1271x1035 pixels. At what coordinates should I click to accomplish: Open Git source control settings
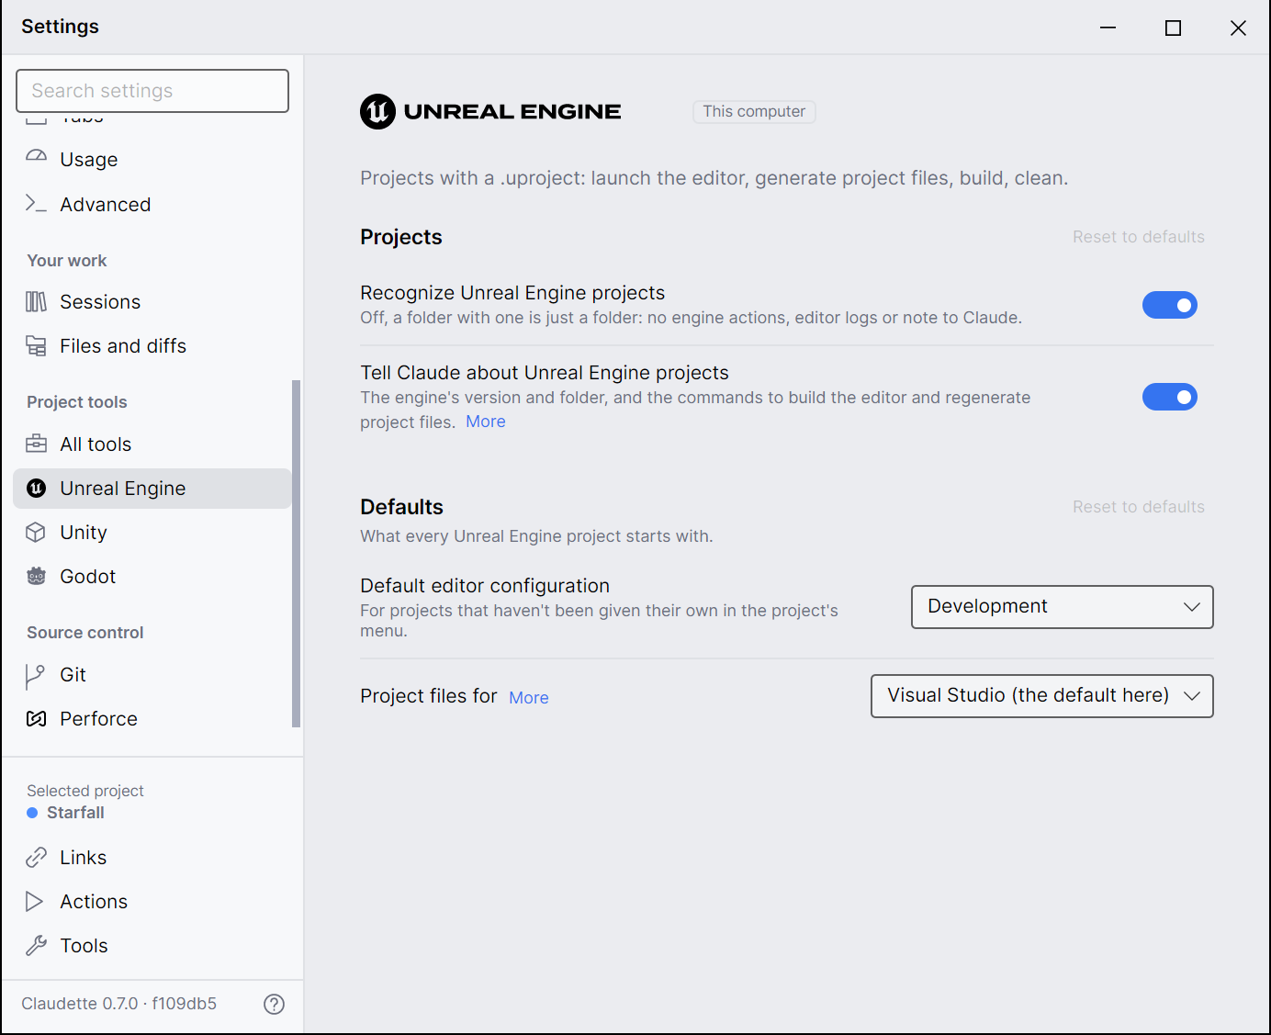(x=152, y=674)
